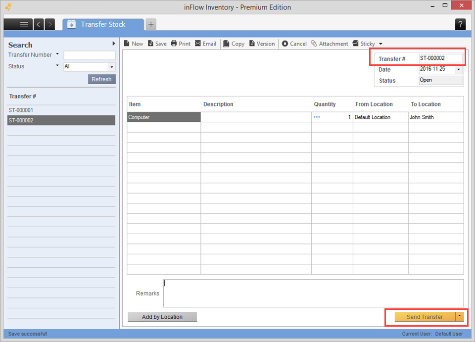
Task: Click the Version icon
Action: click(x=252, y=44)
